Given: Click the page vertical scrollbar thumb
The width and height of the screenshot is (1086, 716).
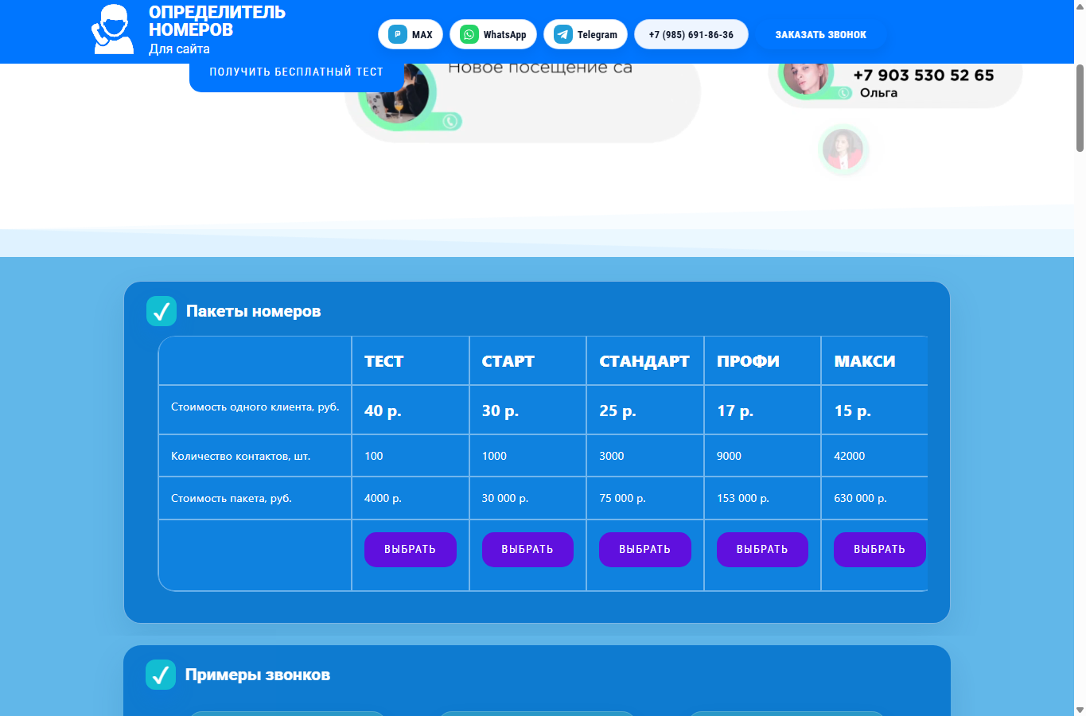Looking at the screenshot, I should coord(1080,107).
